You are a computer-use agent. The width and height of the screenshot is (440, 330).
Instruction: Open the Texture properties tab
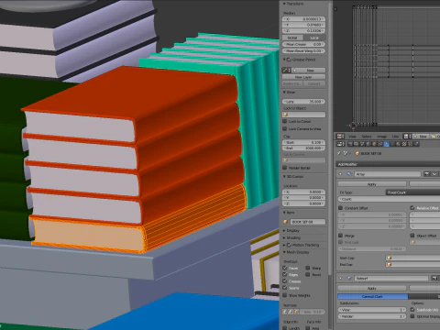(x=404, y=144)
